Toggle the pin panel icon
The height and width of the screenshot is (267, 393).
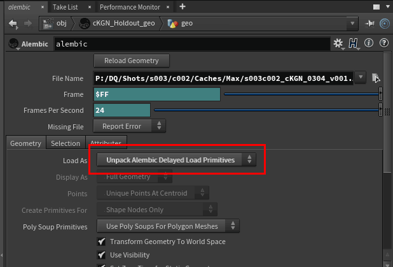point(369,24)
